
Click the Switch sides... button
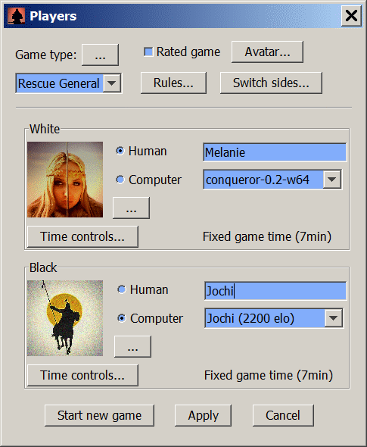pyautogui.click(x=271, y=83)
